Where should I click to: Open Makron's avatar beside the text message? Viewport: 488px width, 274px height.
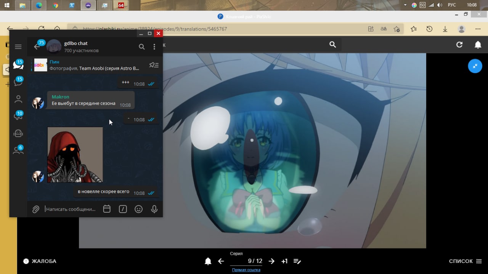point(38,103)
